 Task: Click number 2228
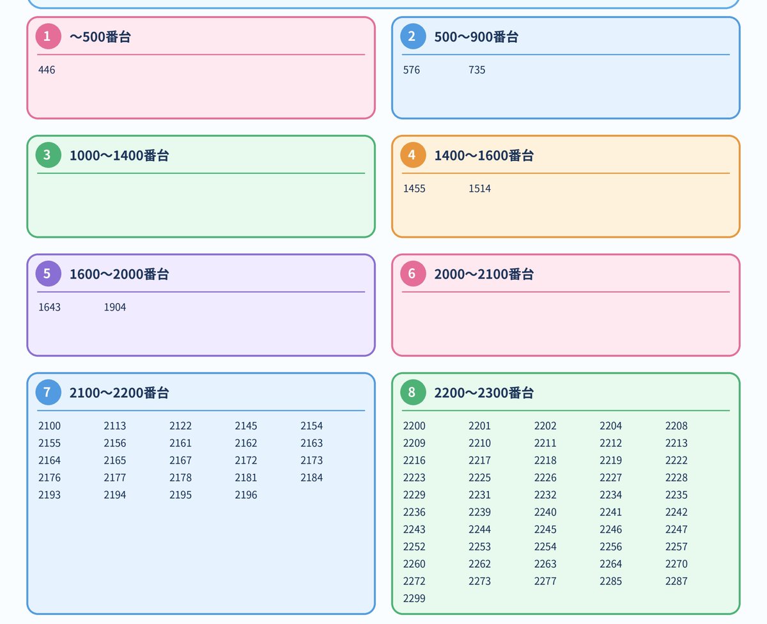tap(676, 478)
